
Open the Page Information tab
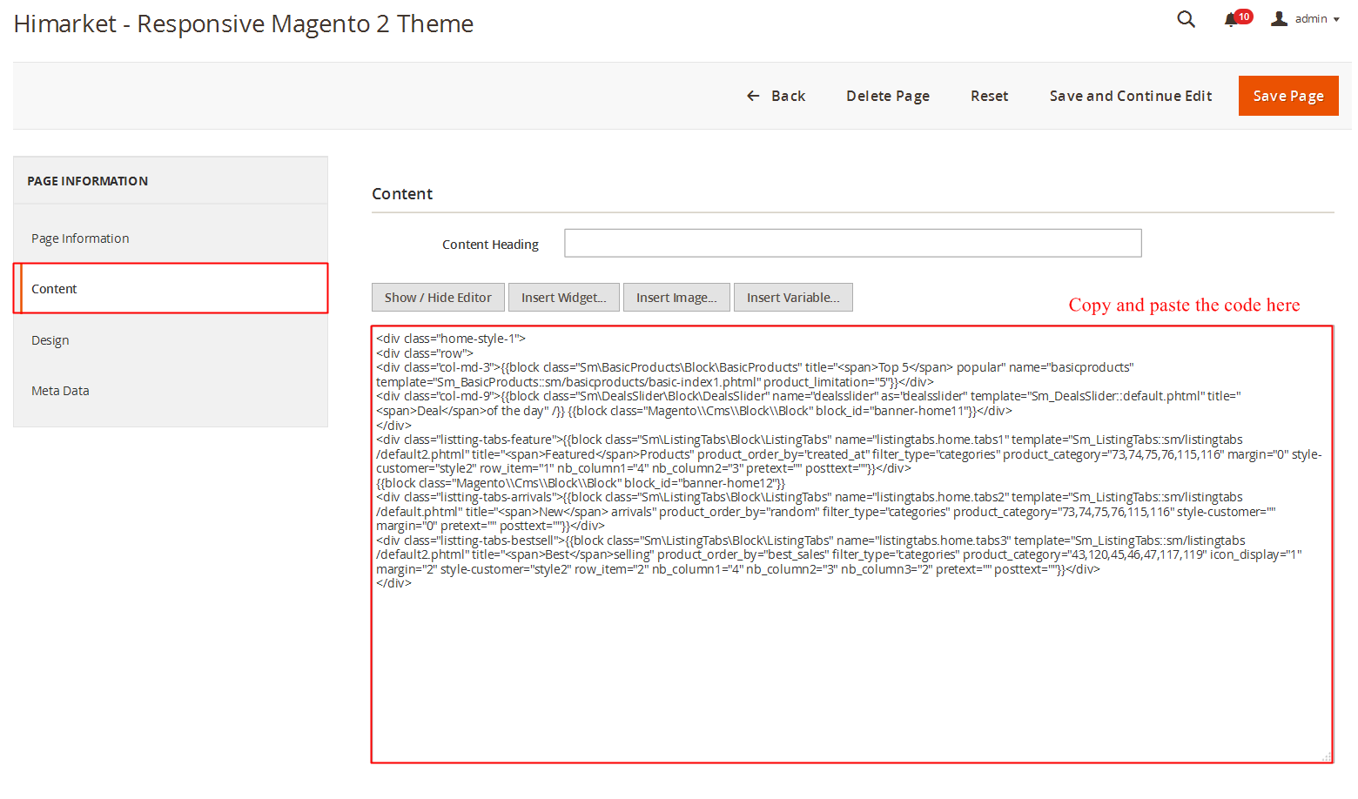pyautogui.click(x=171, y=238)
